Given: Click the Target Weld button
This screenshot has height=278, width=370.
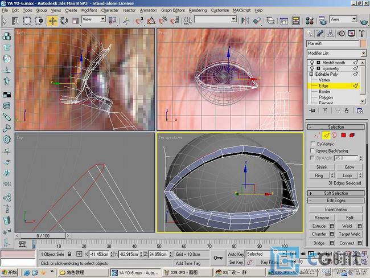Looking at the screenshot, I should 350,234.
